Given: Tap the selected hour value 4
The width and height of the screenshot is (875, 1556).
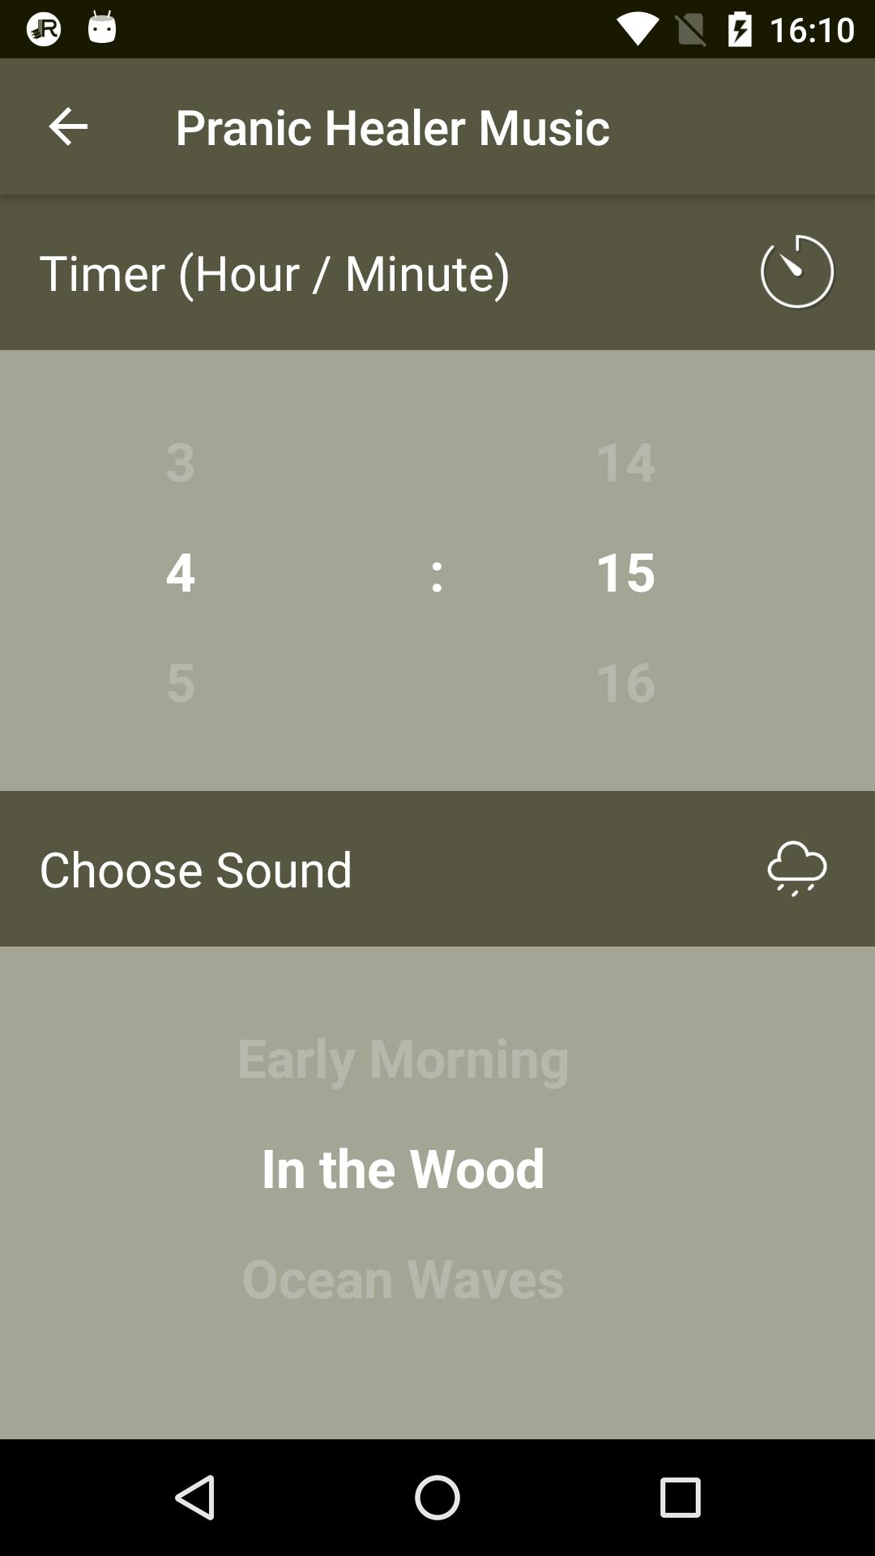Looking at the screenshot, I should (x=180, y=571).
